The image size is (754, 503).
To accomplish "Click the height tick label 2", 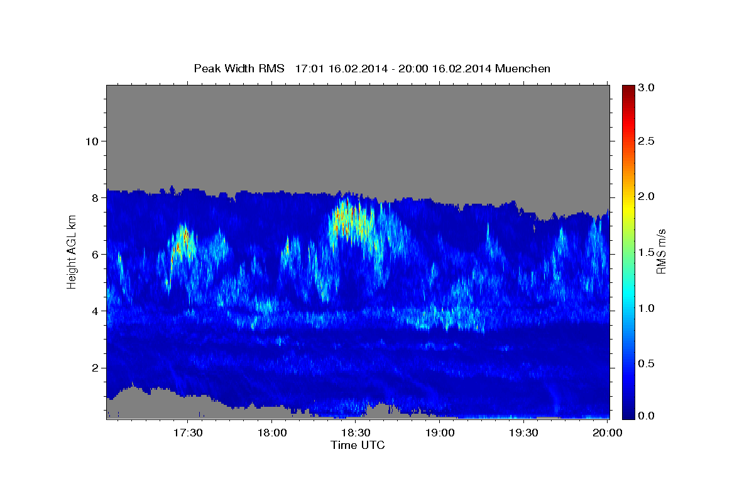I will click(x=94, y=367).
